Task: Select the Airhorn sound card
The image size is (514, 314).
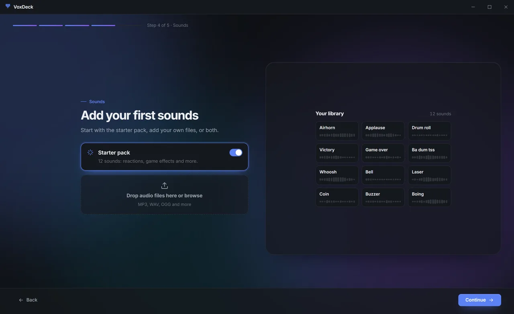Action: pos(337,131)
